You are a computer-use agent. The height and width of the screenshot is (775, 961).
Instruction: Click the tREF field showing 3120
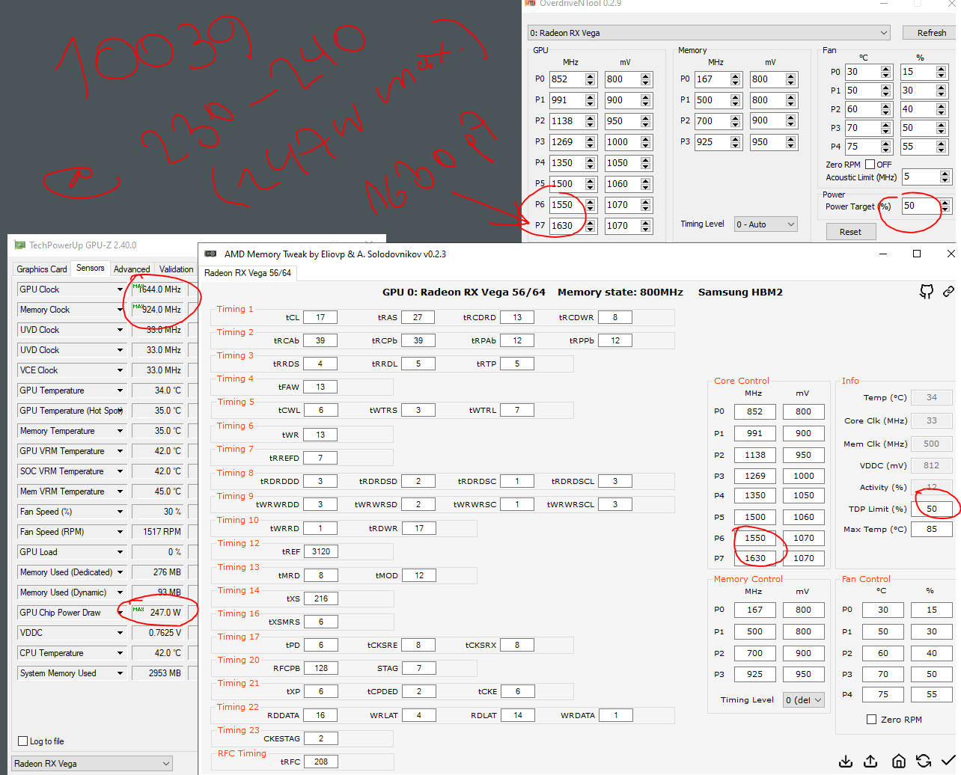click(x=321, y=551)
